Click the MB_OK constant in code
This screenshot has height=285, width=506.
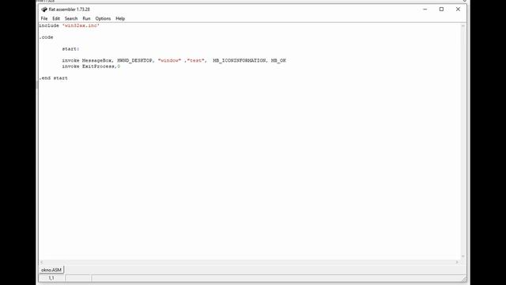point(278,61)
